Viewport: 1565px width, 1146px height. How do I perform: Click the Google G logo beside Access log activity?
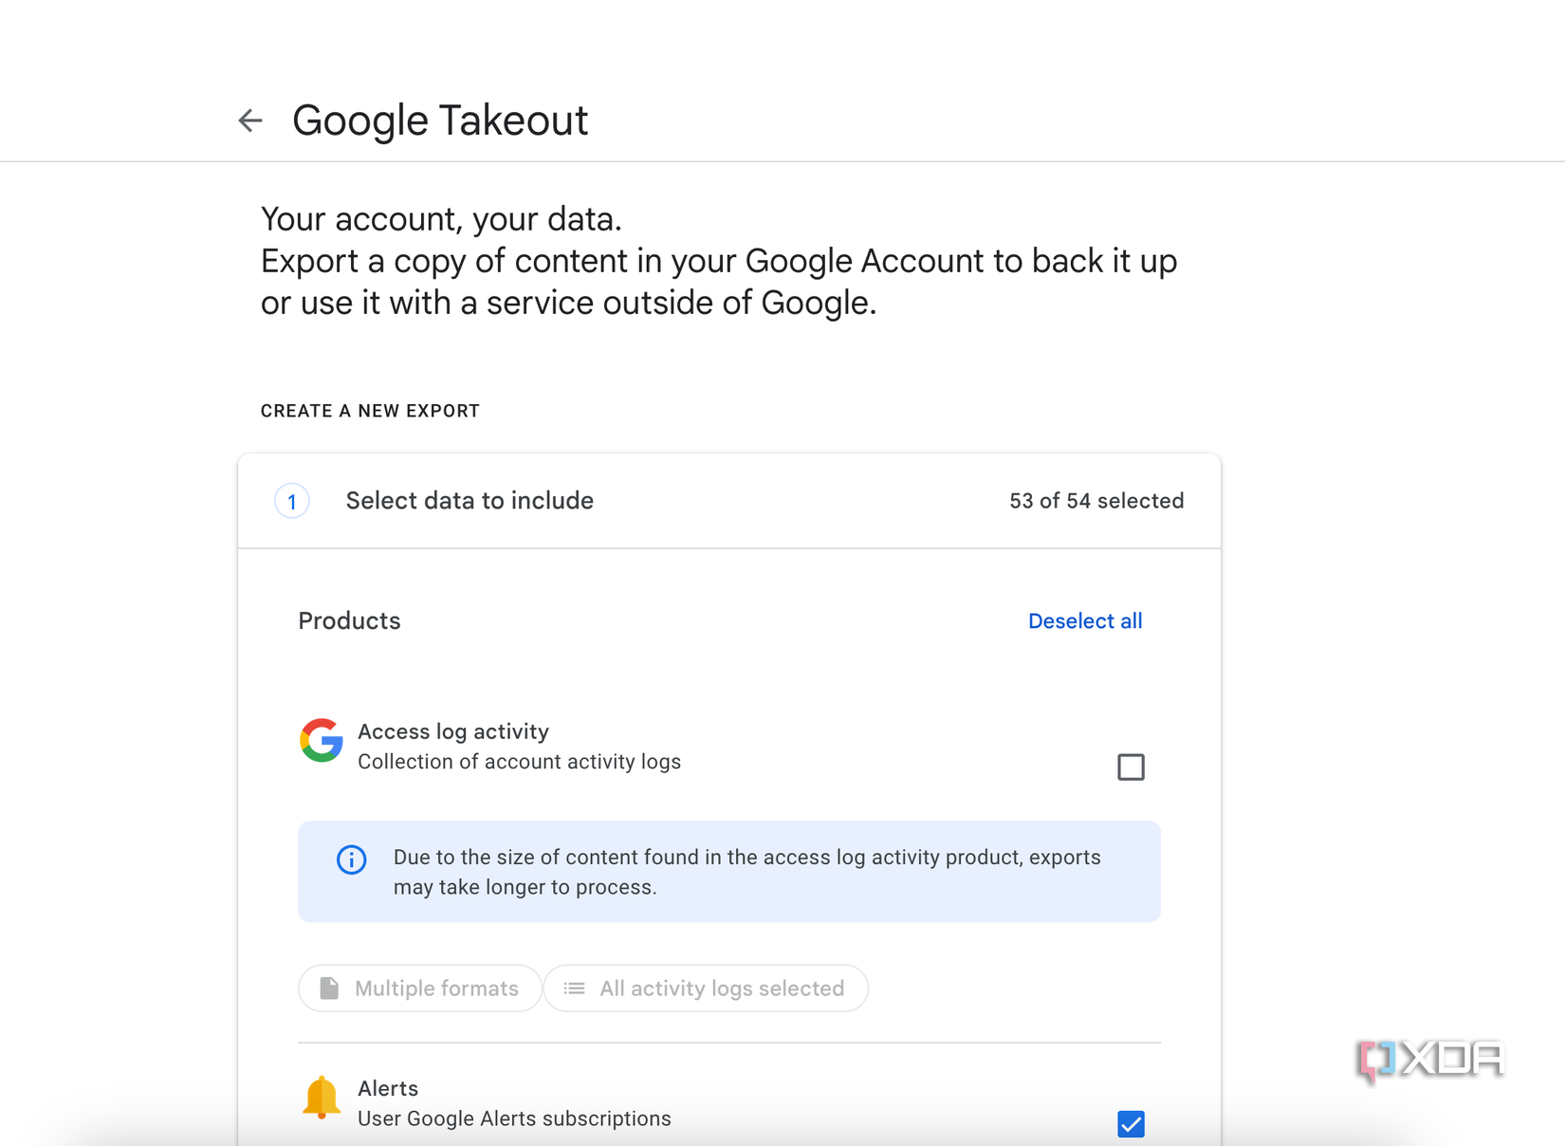click(x=322, y=741)
